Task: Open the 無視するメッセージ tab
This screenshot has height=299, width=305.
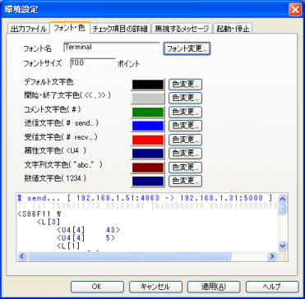Action: point(183,29)
